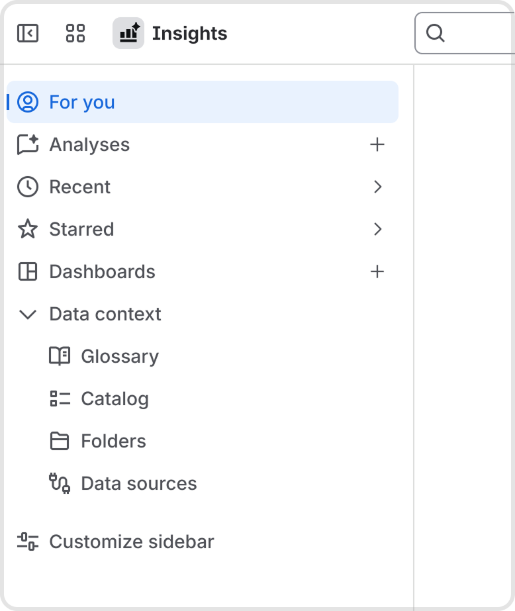
Task: Click the Insights title text
Action: (x=190, y=34)
